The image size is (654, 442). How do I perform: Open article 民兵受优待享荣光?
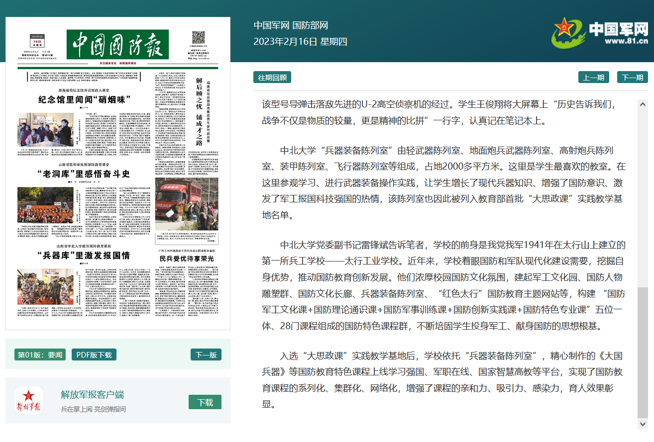pyautogui.click(x=187, y=259)
